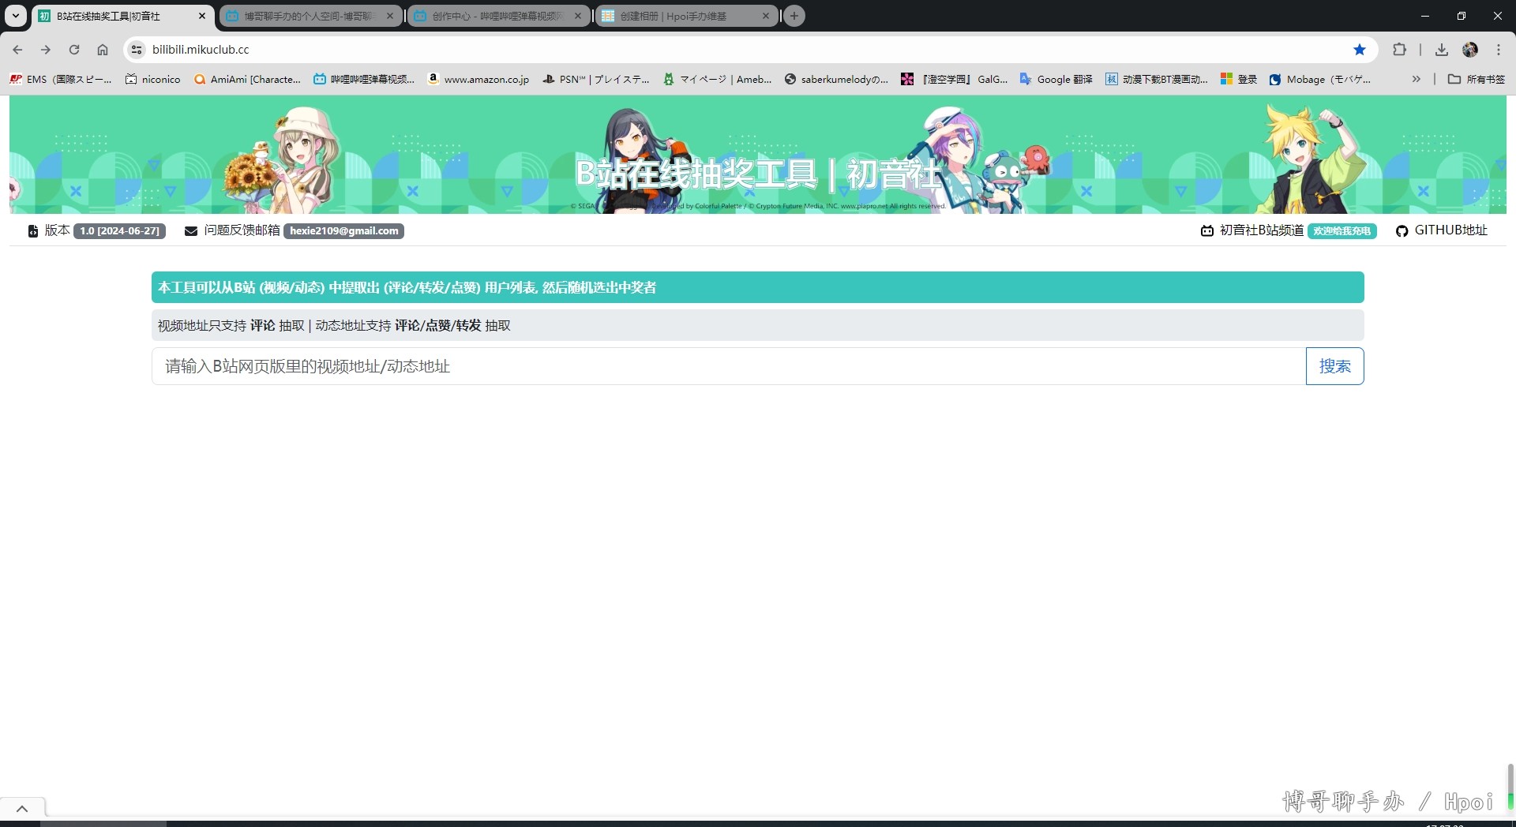Click the 搜索 button
The width and height of the screenshot is (1516, 827).
1335,366
